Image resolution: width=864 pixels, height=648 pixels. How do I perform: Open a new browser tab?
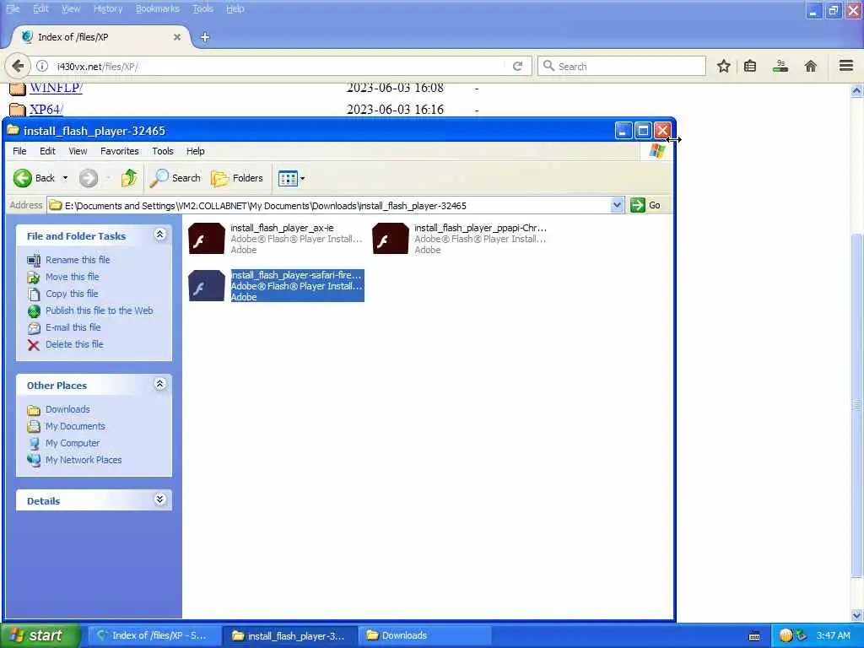click(204, 37)
